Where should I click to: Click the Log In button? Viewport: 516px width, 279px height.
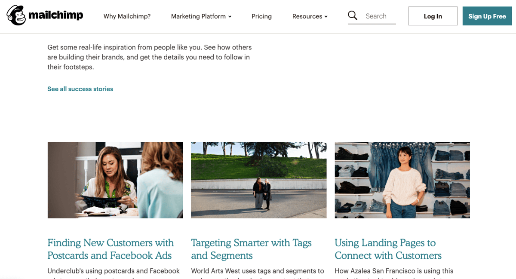click(x=433, y=15)
